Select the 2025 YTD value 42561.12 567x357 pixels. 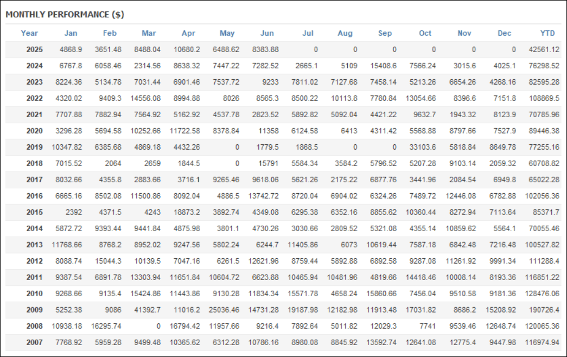point(544,49)
